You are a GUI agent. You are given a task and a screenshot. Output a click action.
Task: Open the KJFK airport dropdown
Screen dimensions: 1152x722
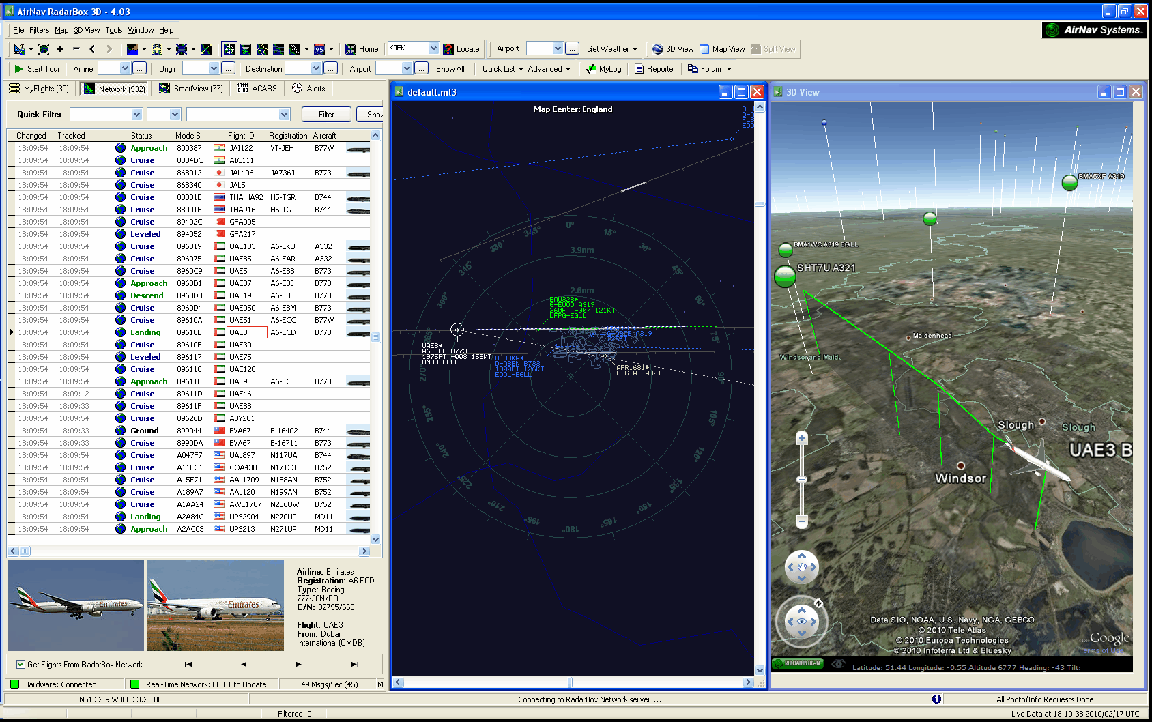(x=433, y=48)
